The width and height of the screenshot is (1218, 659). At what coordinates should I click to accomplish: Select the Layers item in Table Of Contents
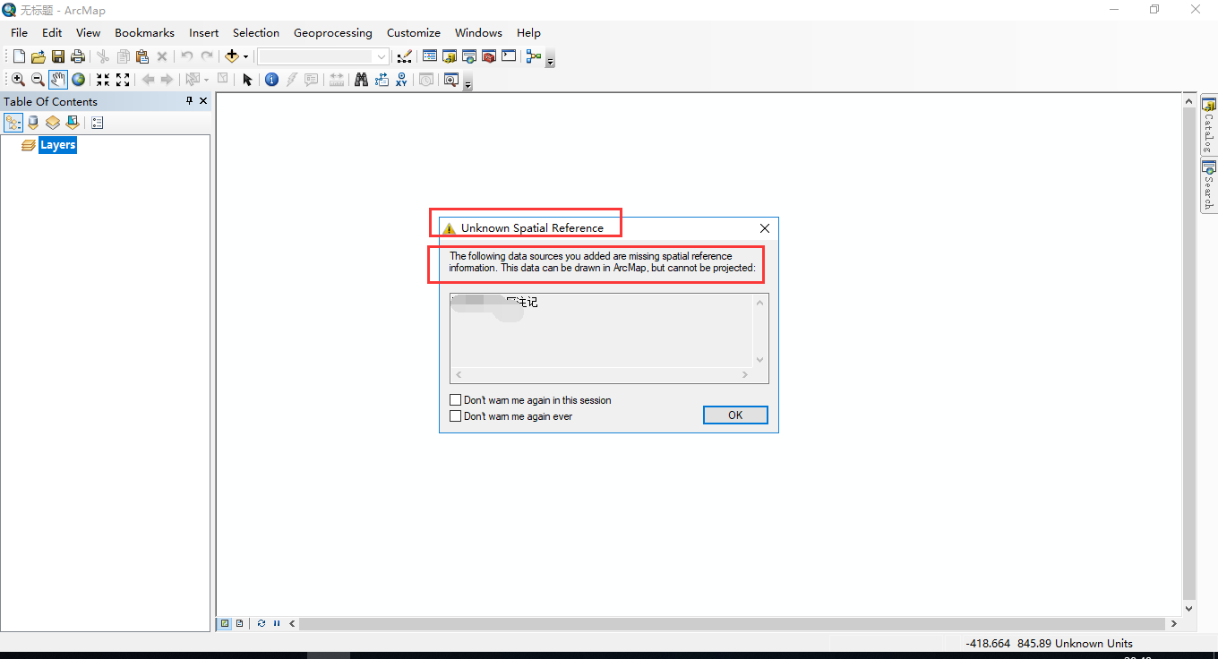[x=57, y=144]
